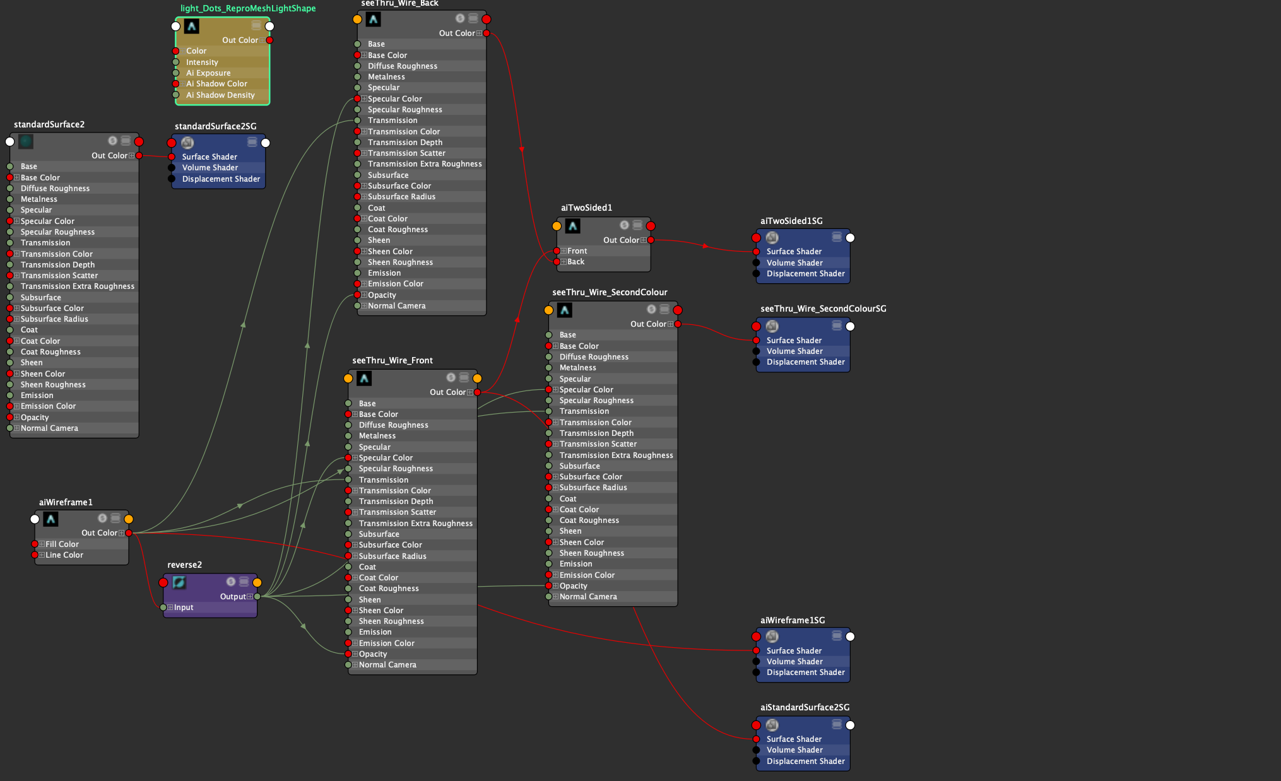The image size is (1281, 781).
Task: Change view mode of aiTwoSided1SG node
Action: point(837,237)
